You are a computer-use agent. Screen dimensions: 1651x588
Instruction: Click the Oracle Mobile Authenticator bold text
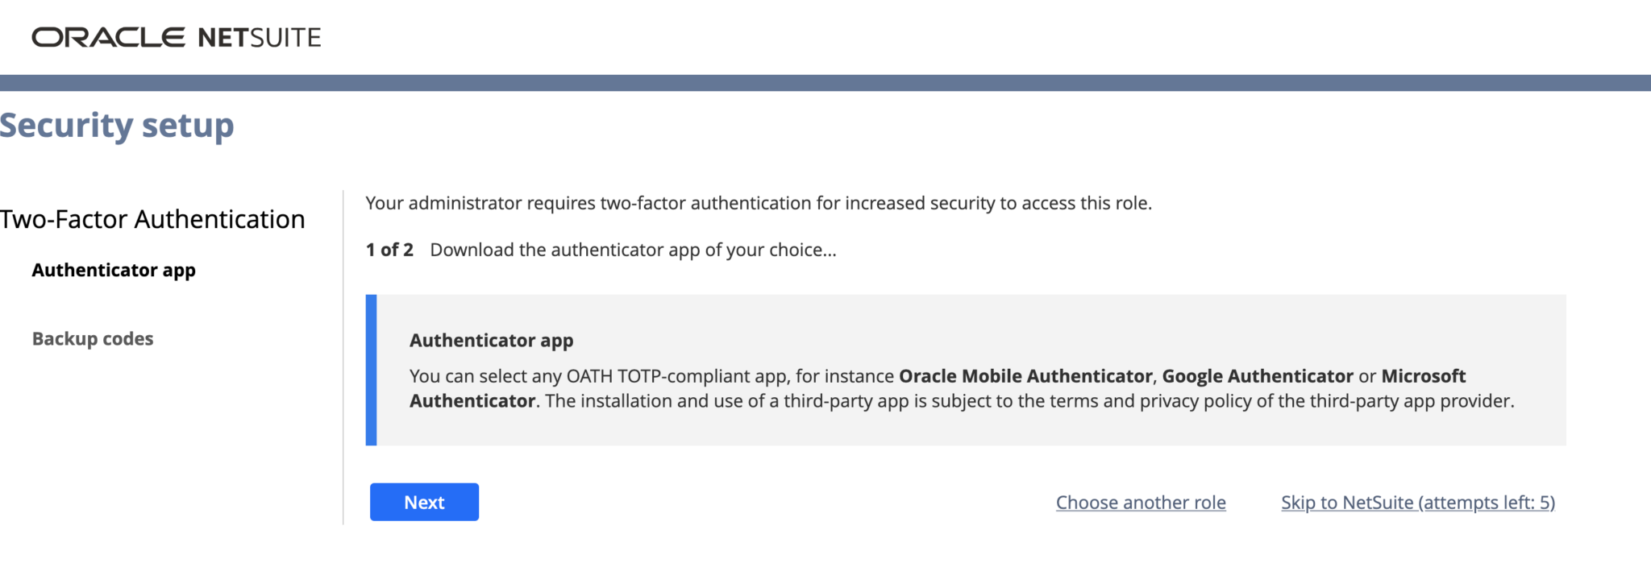1025,375
